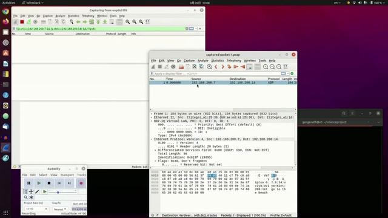Collapse the 802.1Q Virtual LAN row
This screenshot has width=388, height=218.
pos(152,121)
